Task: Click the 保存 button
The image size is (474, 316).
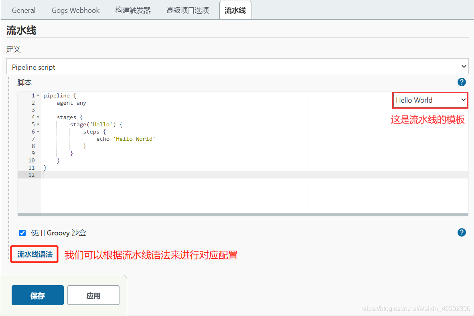Action: [x=38, y=296]
